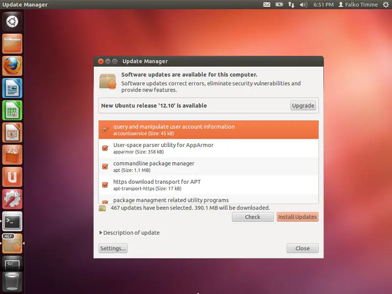Select the 'User-space parser utility for AppArmor' row
Screen dimensions: 392x294
click(x=209, y=148)
